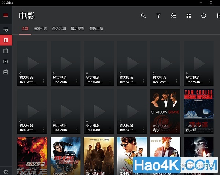The width and height of the screenshot is (220, 175).
Task: Open the 碟中谍2 M:I-2 poster
Action: point(32,156)
